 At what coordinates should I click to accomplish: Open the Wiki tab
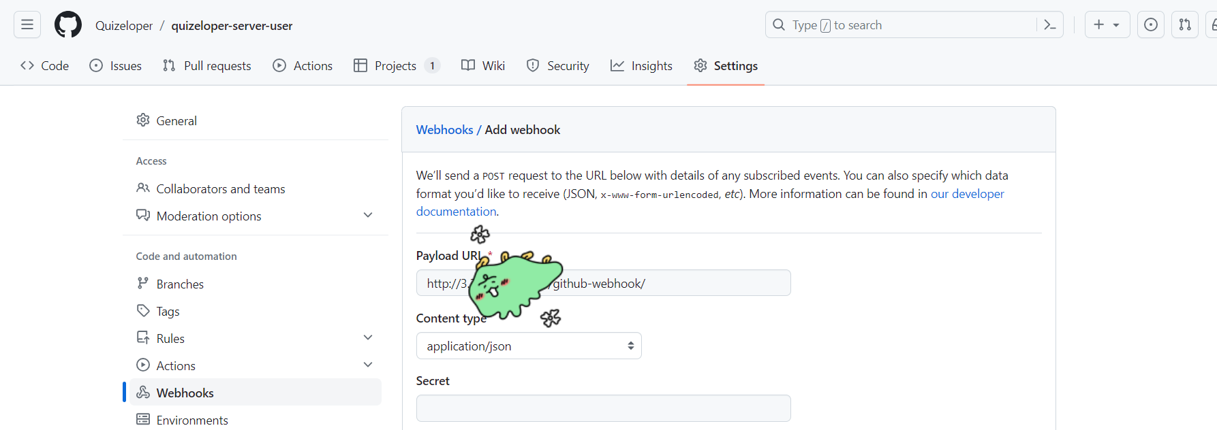[x=483, y=66]
